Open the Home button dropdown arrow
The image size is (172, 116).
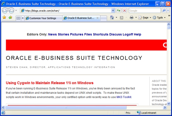point(116,17)
